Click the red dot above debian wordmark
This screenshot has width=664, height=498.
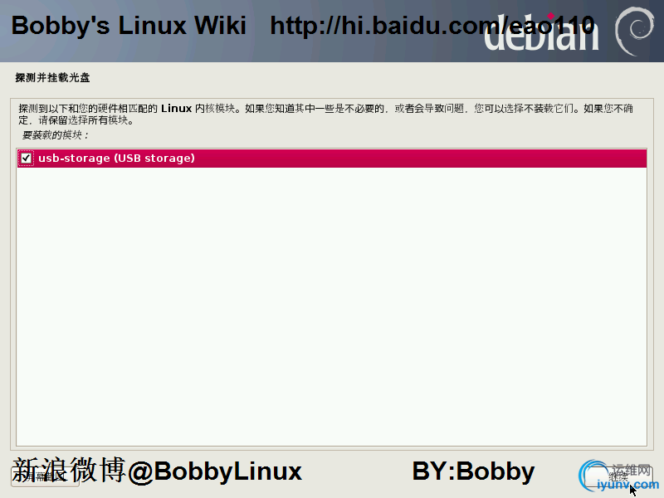coord(550,16)
